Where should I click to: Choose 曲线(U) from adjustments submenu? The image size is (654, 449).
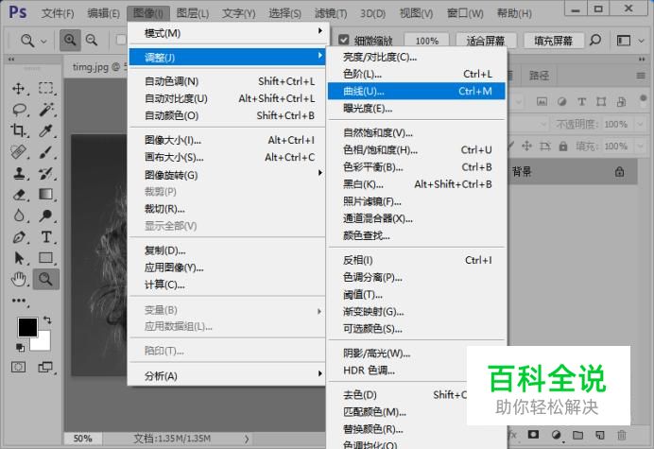416,91
